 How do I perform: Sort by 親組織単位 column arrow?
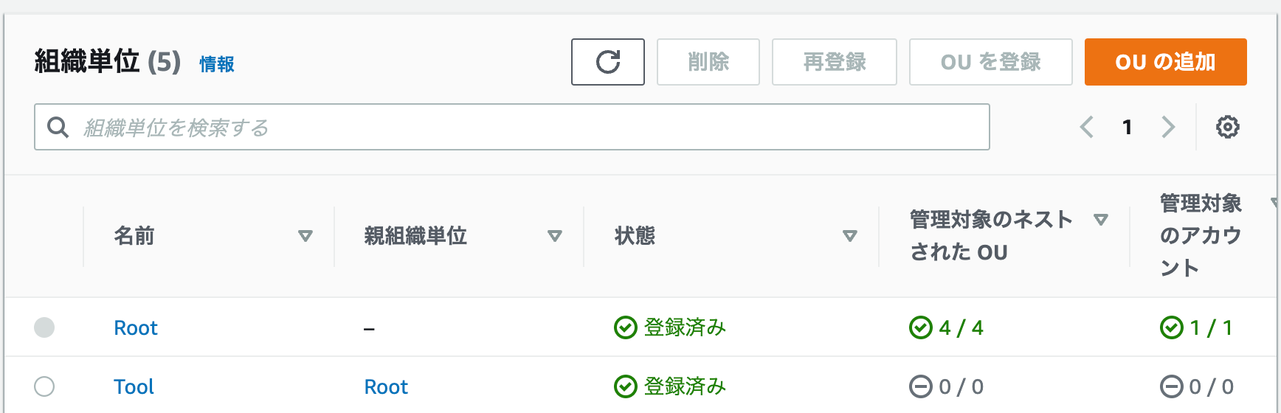554,236
